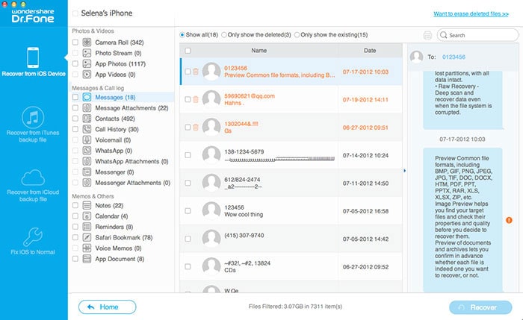This screenshot has height=320, width=523.
Task: Open Safari Bookmark (78) category
Action: click(x=124, y=237)
